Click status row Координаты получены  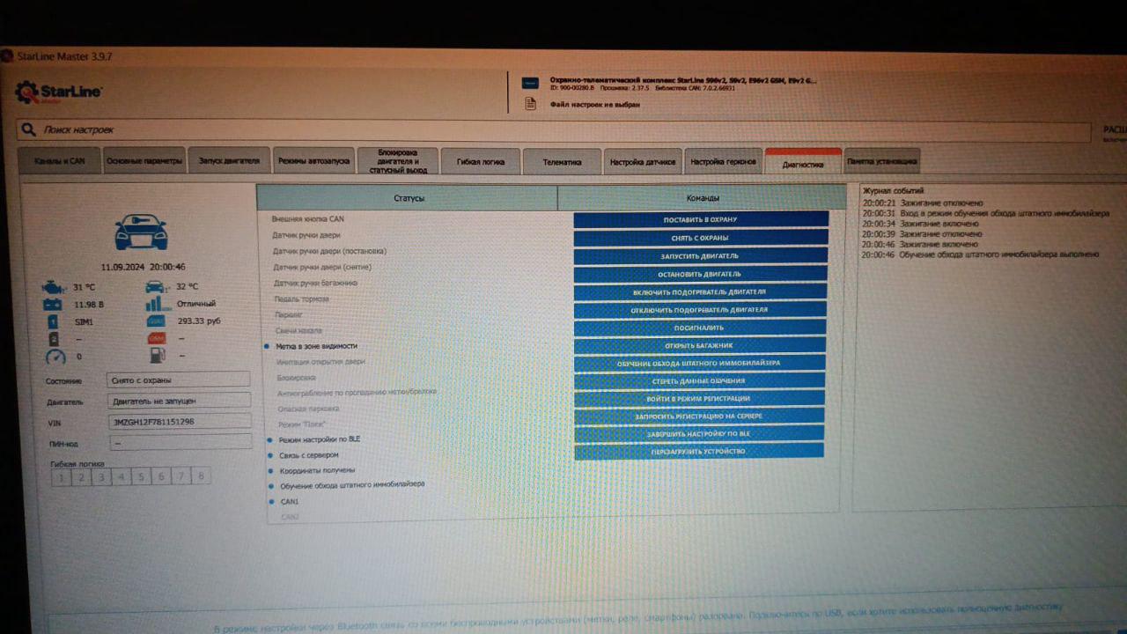point(317,470)
